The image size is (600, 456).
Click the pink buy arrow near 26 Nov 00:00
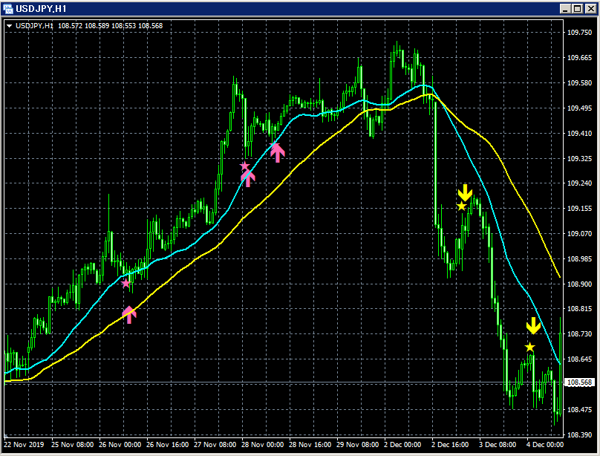129,314
